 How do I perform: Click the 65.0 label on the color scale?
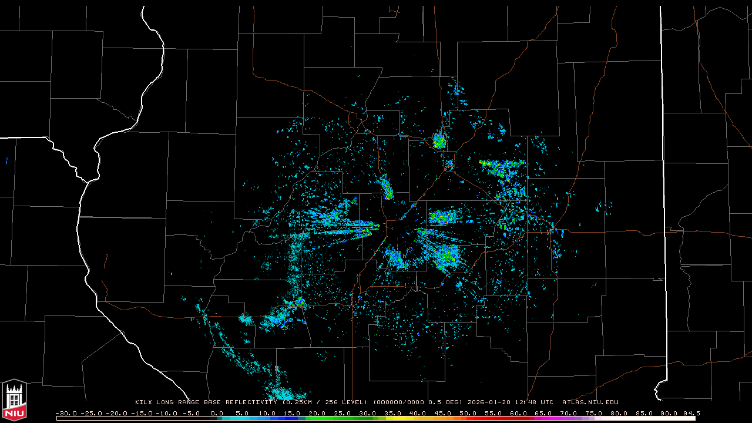pos(544,413)
